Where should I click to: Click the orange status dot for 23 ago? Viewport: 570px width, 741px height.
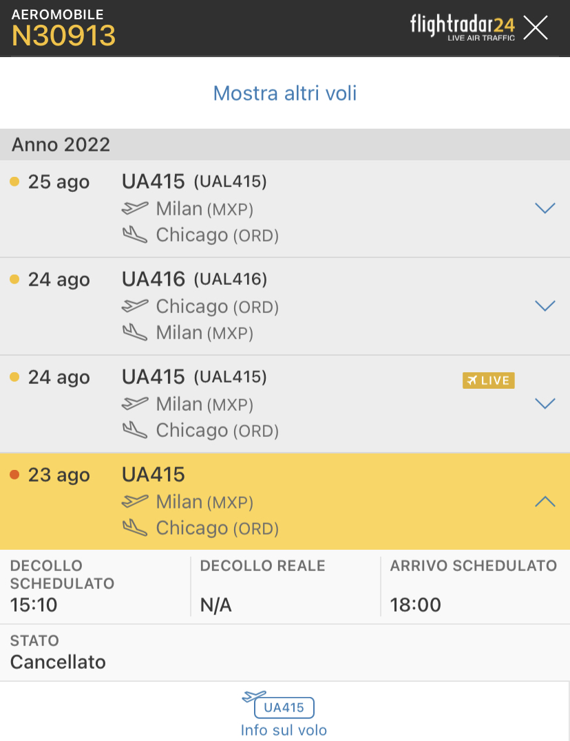[14, 474]
